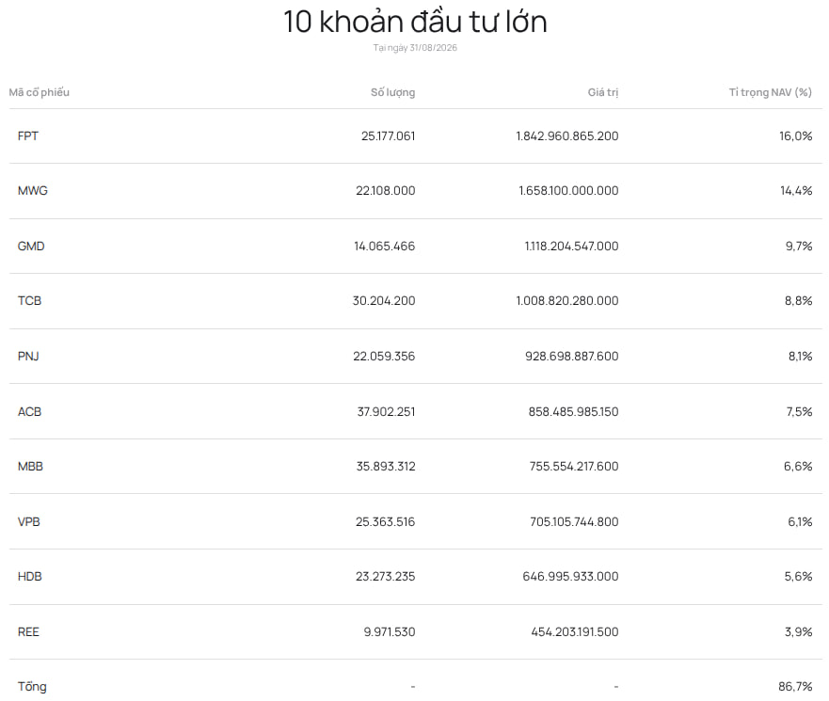
Task: Click the 8,8% NAV weight cell
Action: (x=798, y=300)
